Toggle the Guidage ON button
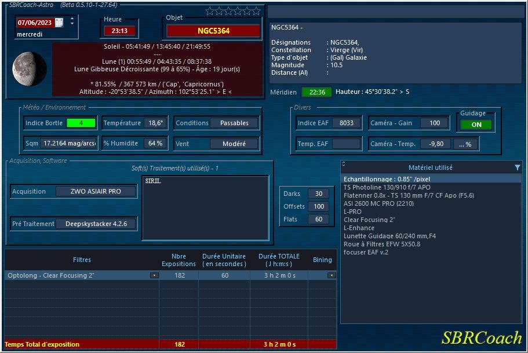The width and height of the screenshot is (528, 353). click(476, 125)
